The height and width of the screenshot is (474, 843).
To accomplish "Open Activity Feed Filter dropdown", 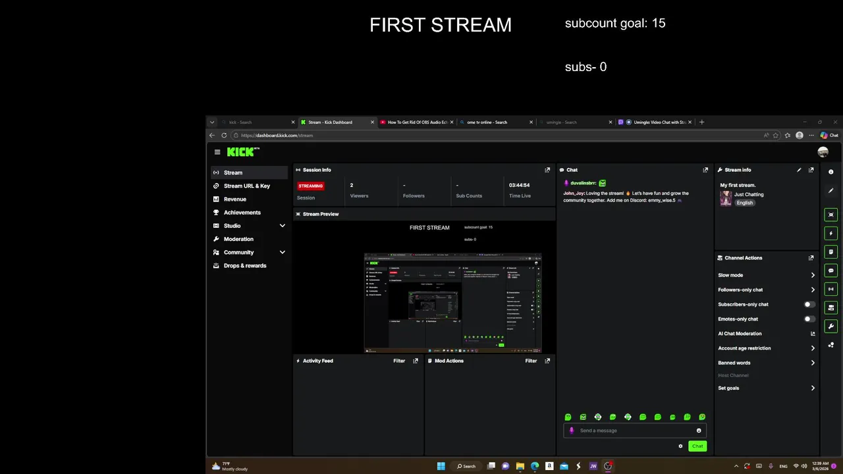I will 399,361.
